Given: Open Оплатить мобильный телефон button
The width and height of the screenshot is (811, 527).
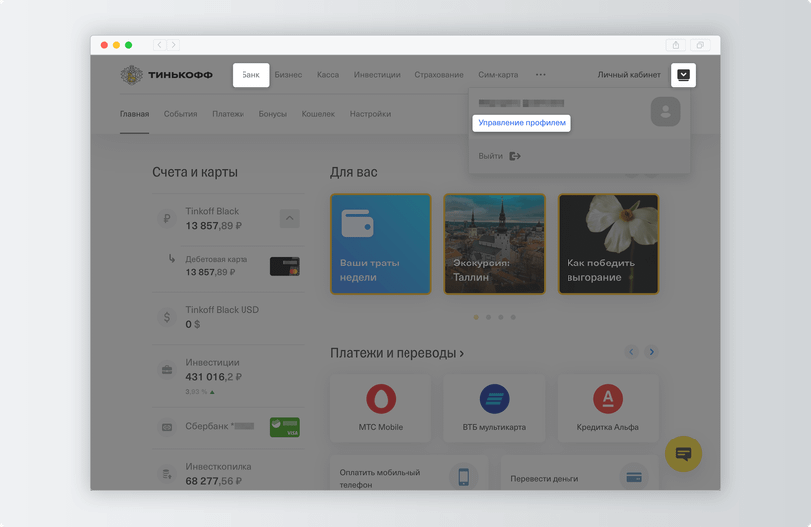Looking at the screenshot, I should tap(409, 473).
